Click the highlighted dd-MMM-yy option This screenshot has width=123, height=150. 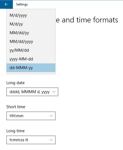[31, 68]
